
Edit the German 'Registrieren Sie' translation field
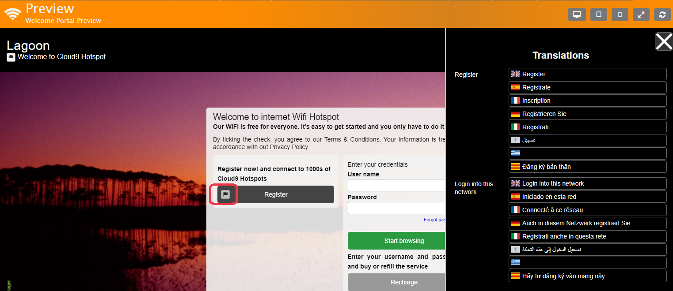pos(592,114)
